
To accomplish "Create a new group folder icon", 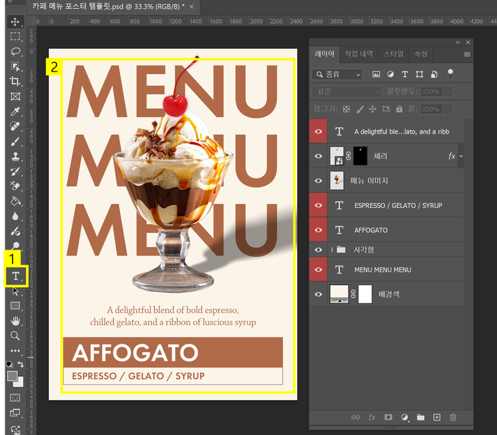I will point(420,417).
